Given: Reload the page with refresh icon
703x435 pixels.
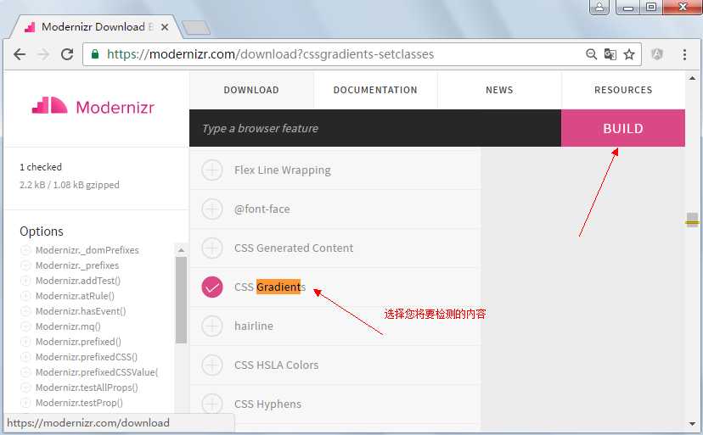Looking at the screenshot, I should (x=67, y=54).
